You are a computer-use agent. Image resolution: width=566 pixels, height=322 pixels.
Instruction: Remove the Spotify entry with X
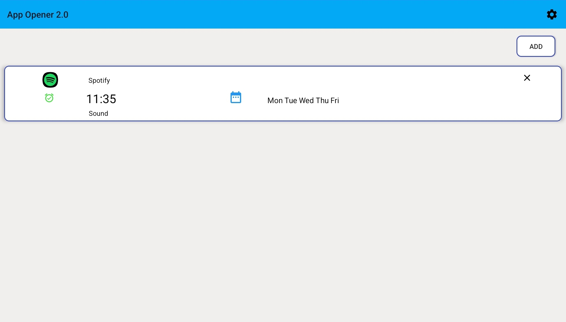pyautogui.click(x=527, y=78)
